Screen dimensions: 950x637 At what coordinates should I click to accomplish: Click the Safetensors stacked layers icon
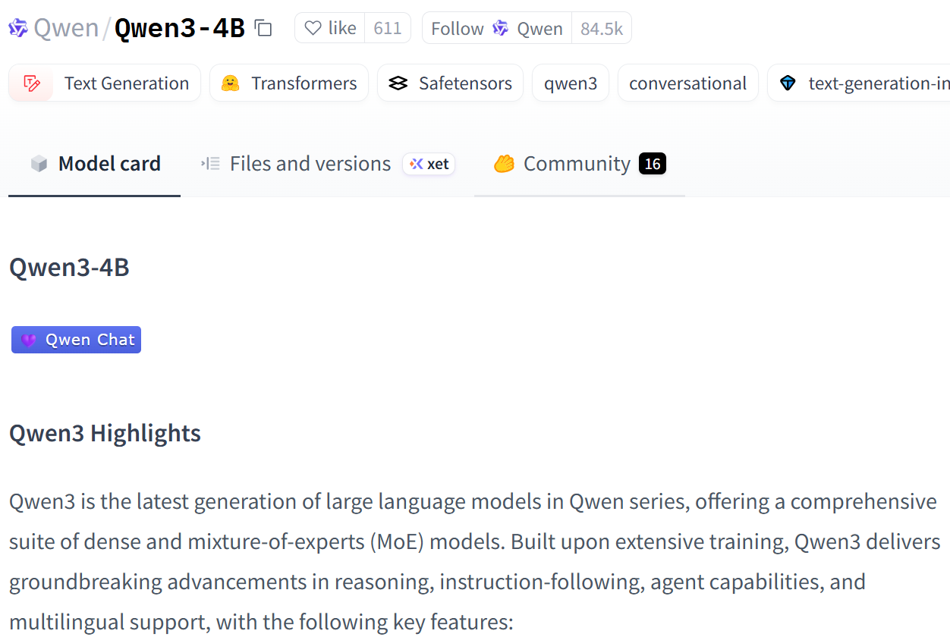point(398,83)
